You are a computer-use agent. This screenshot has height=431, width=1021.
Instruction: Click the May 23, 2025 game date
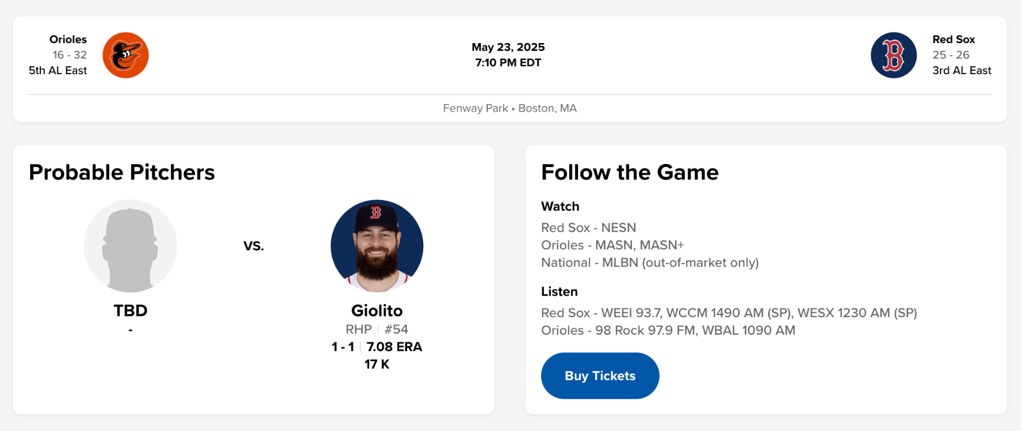(508, 47)
